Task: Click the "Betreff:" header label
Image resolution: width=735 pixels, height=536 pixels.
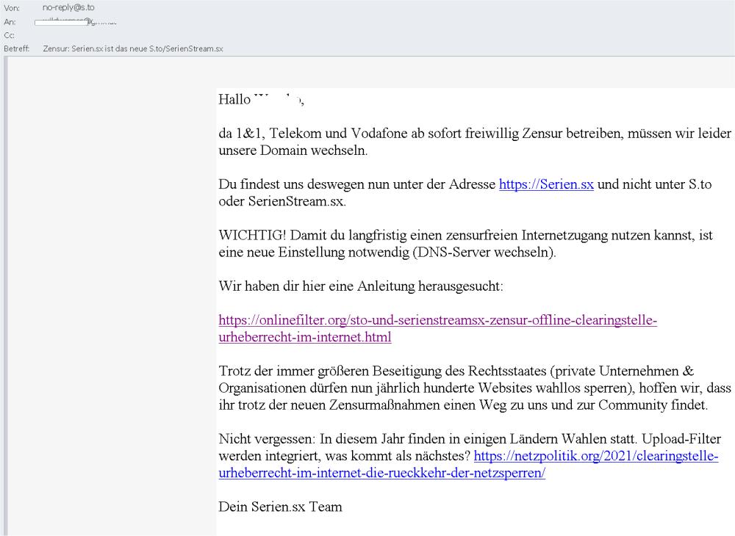Action: 16,49
